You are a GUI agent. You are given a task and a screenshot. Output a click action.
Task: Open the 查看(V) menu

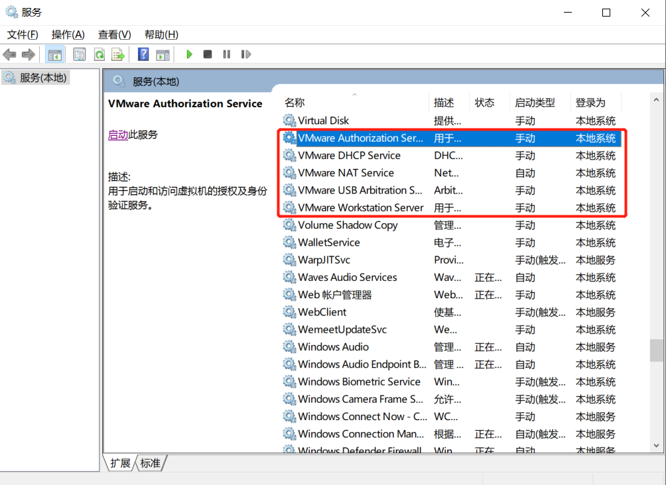113,34
